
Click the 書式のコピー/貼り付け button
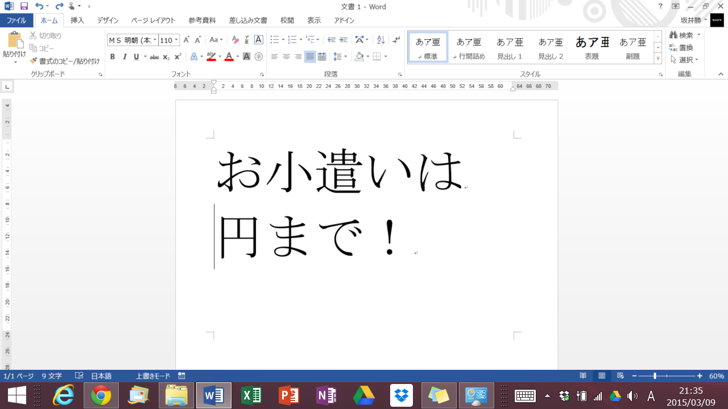(65, 61)
